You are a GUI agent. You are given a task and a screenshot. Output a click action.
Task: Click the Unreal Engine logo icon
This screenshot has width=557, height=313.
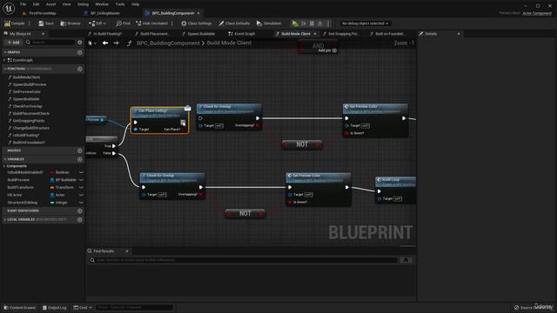[9, 8]
